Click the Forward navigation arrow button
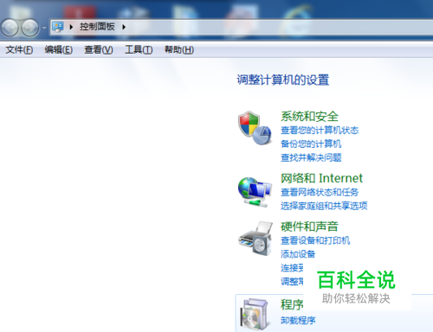Screen dimensions: 433x332 pyautogui.click(x=30, y=28)
